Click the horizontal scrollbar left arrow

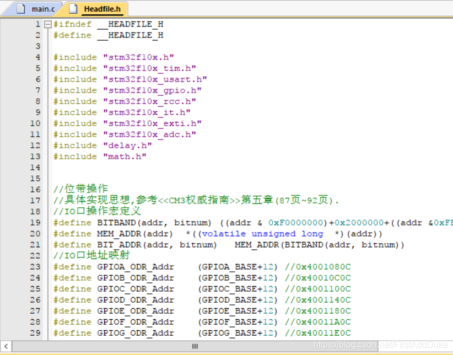coord(6,346)
